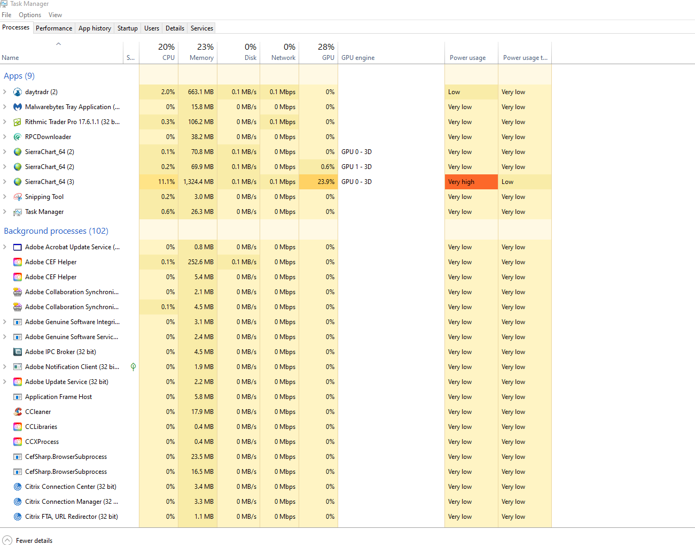Click the Citrix Connection Center icon
695x545 pixels.
tap(18, 487)
